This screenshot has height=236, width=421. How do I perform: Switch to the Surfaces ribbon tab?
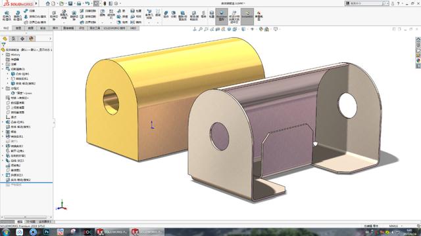(x=31, y=28)
